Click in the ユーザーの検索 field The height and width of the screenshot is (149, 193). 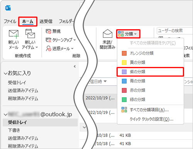point(175,31)
